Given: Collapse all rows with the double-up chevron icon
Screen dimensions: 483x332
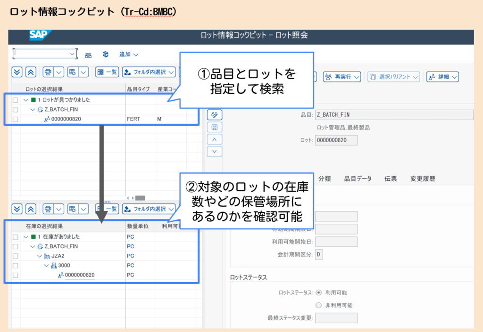Looking at the screenshot, I should (32, 72).
